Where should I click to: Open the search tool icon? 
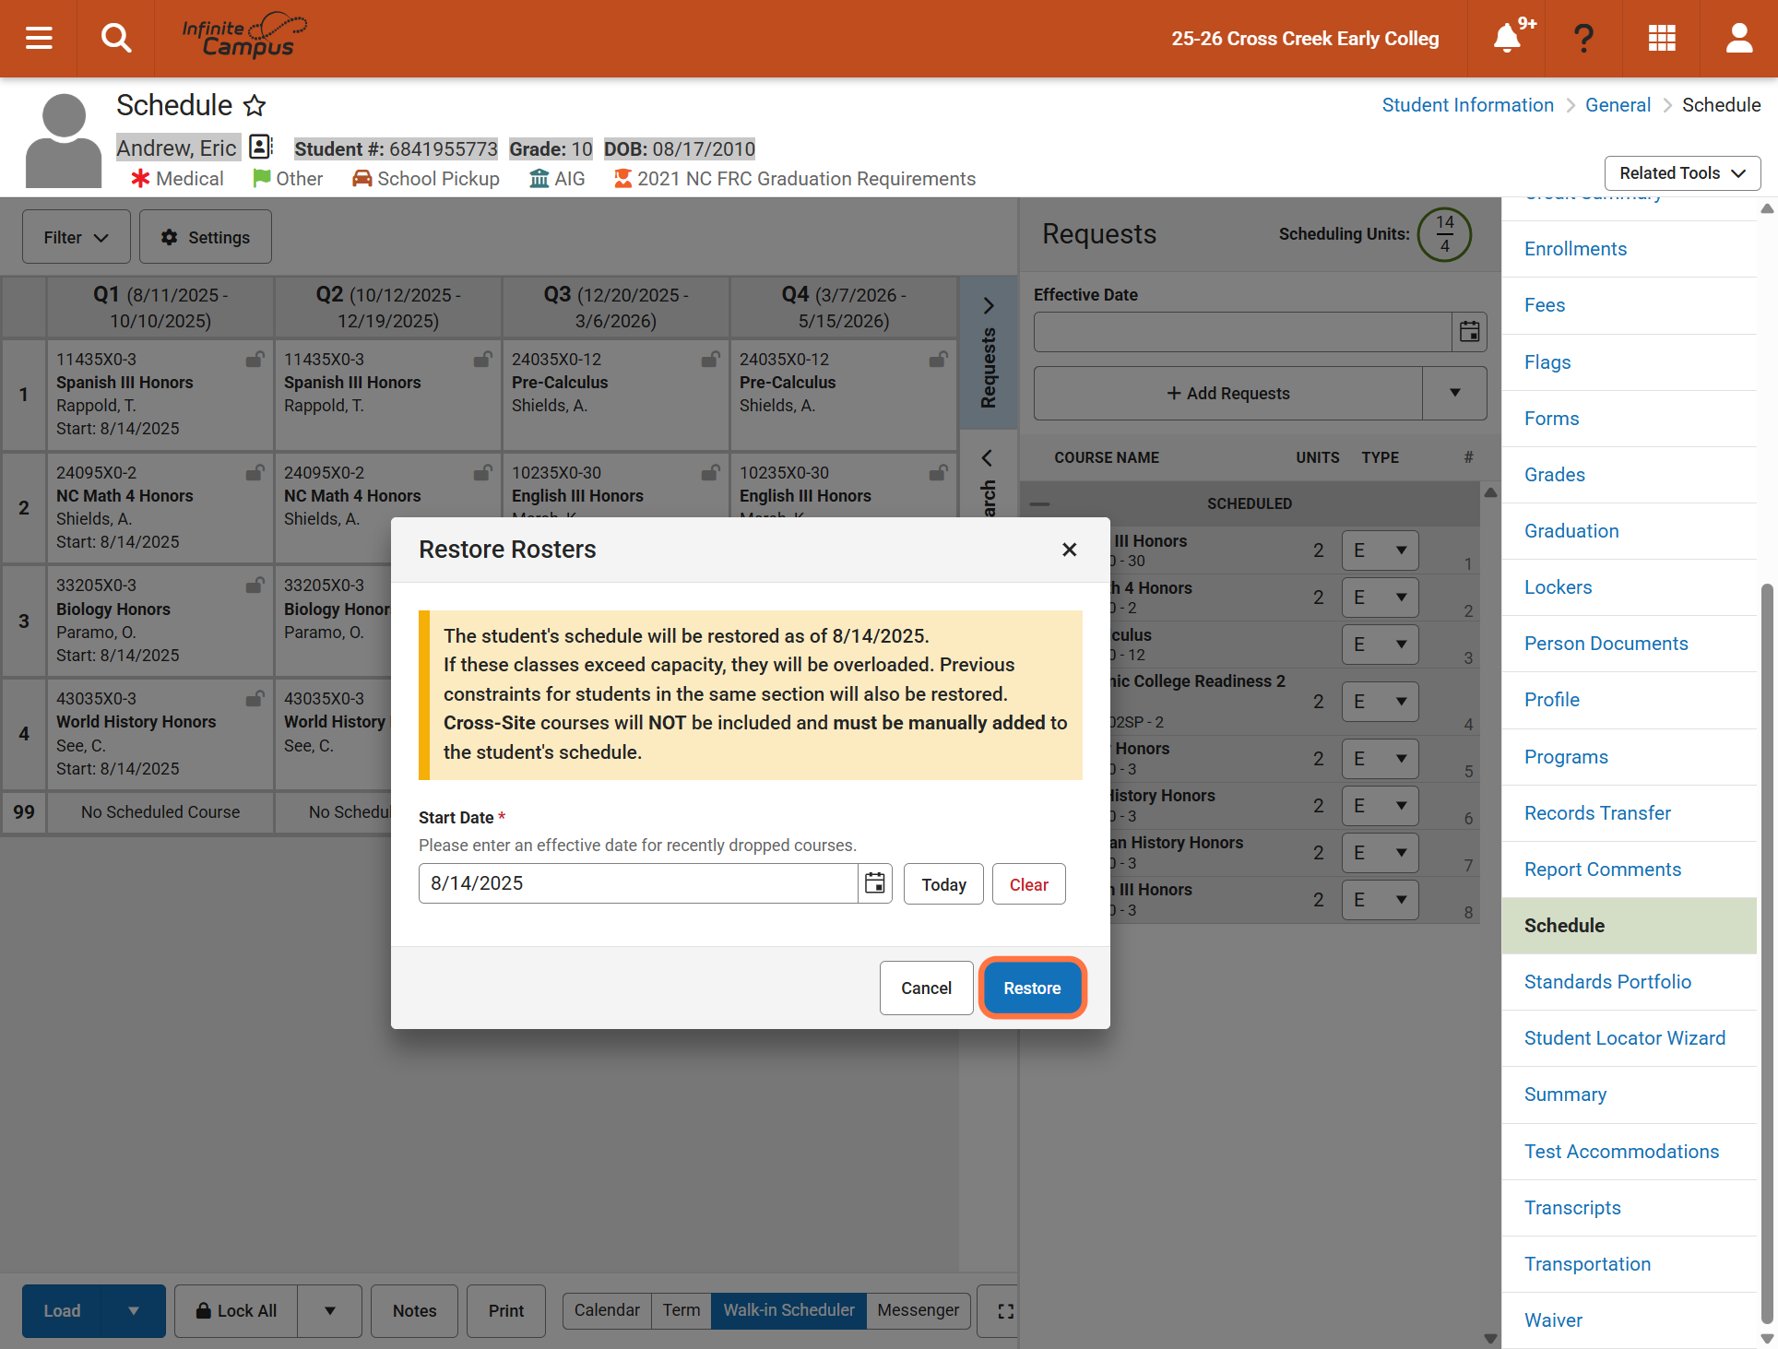116,38
